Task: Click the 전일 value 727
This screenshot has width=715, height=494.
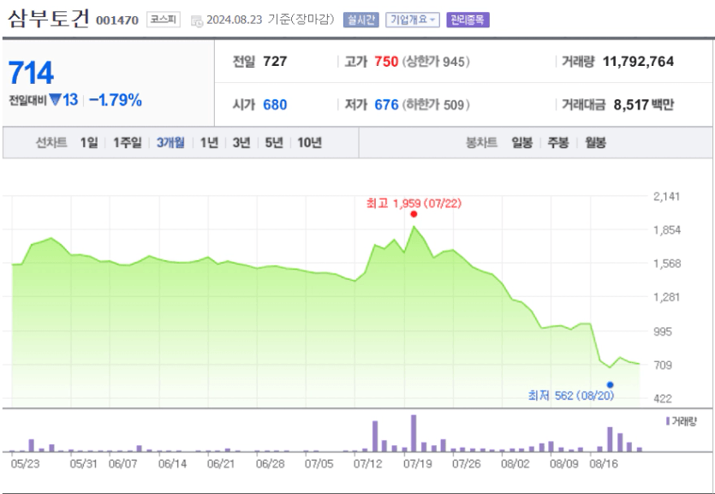Action: coord(275,62)
